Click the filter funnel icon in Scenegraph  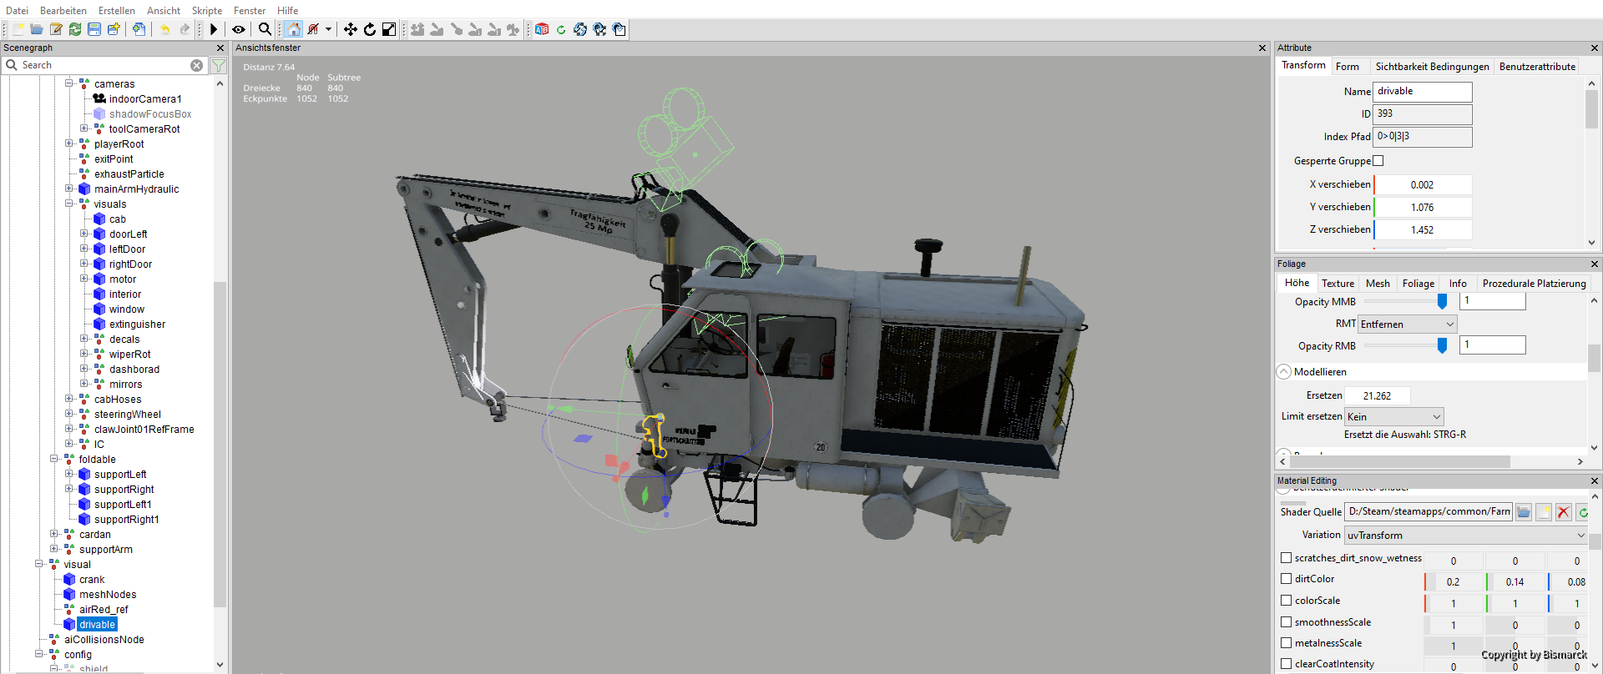click(219, 65)
